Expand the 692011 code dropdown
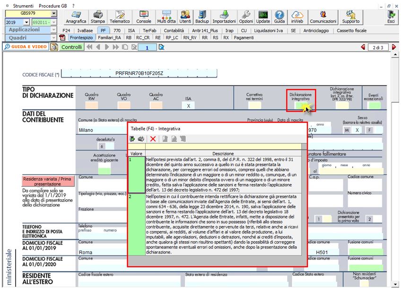This screenshot has height=289, width=401. [53, 22]
